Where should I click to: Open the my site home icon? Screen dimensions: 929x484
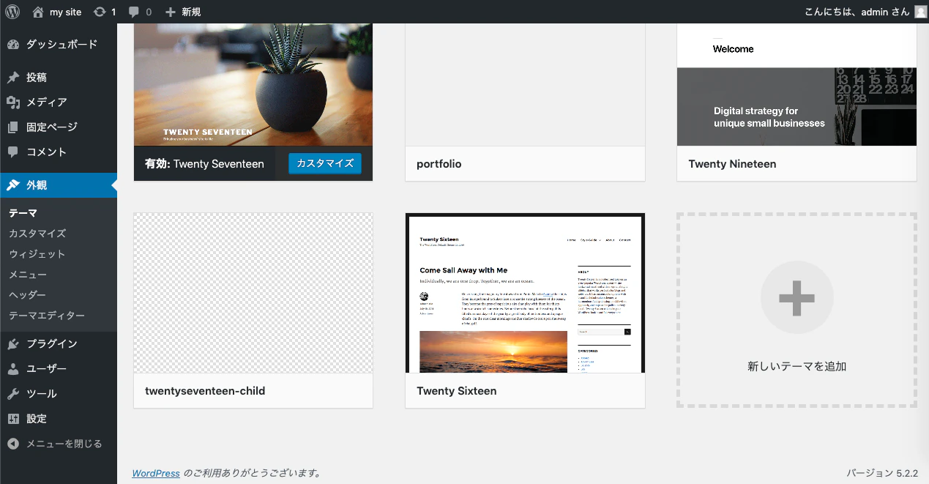(38, 12)
